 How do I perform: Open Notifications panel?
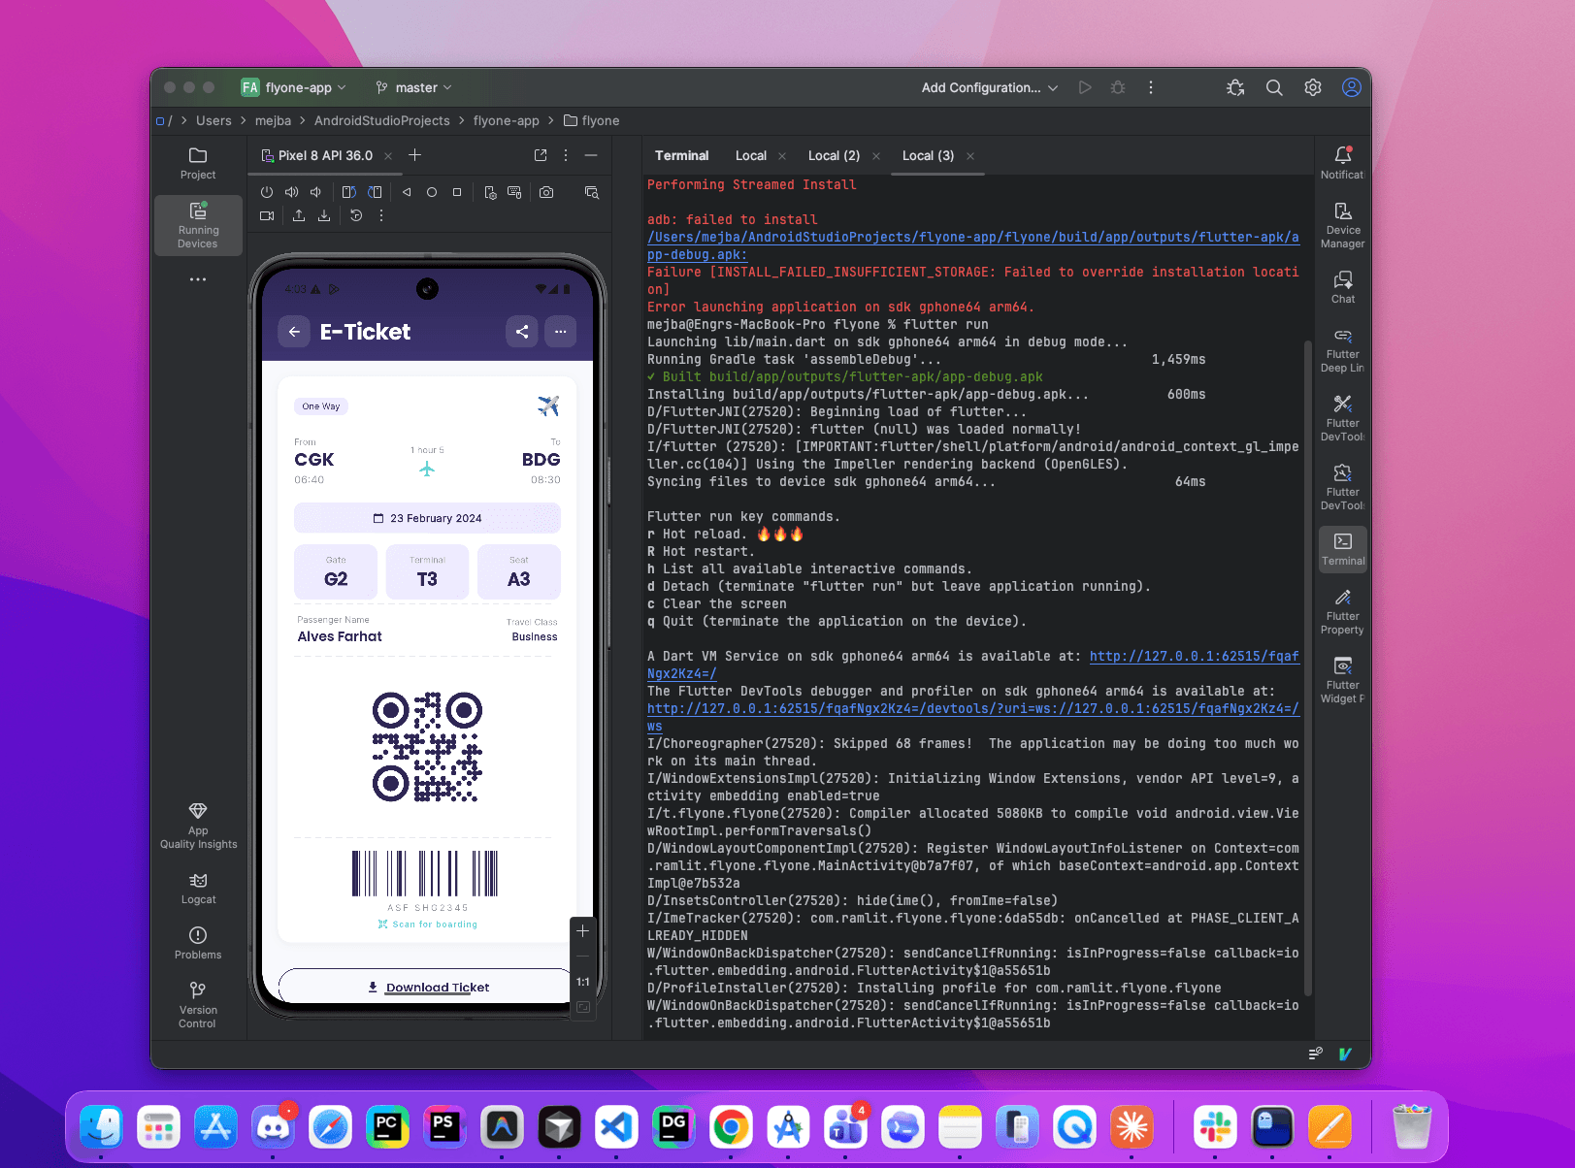tap(1343, 163)
